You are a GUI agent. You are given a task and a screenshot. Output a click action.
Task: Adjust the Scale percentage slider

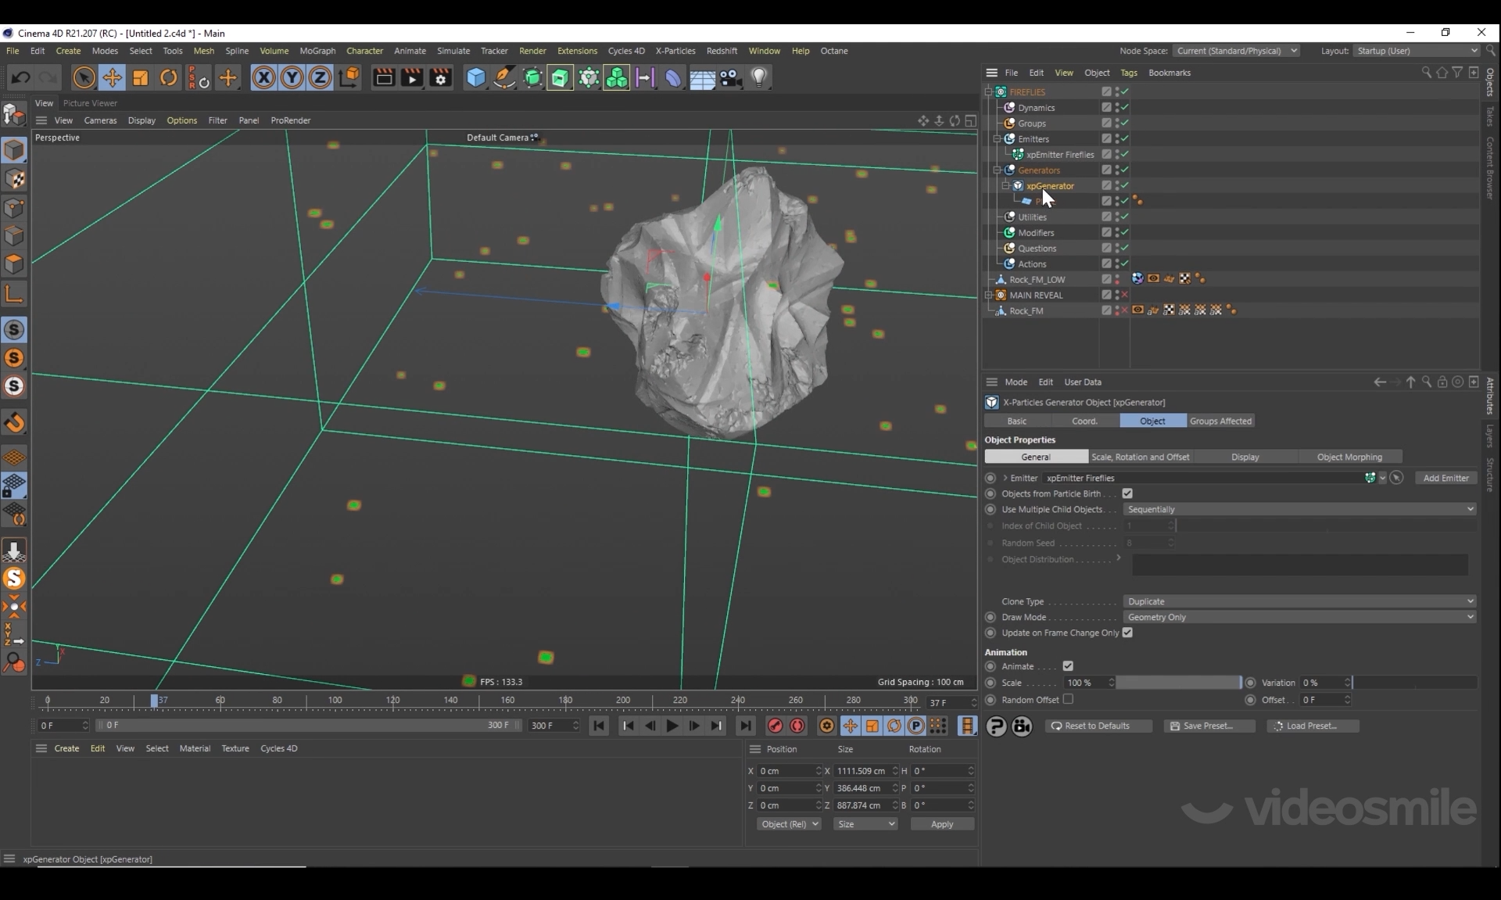pos(1177,683)
